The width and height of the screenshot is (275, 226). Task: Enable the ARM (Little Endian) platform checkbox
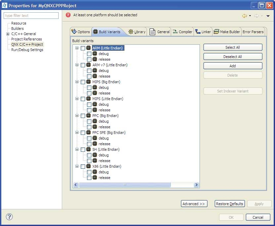pos(83,48)
